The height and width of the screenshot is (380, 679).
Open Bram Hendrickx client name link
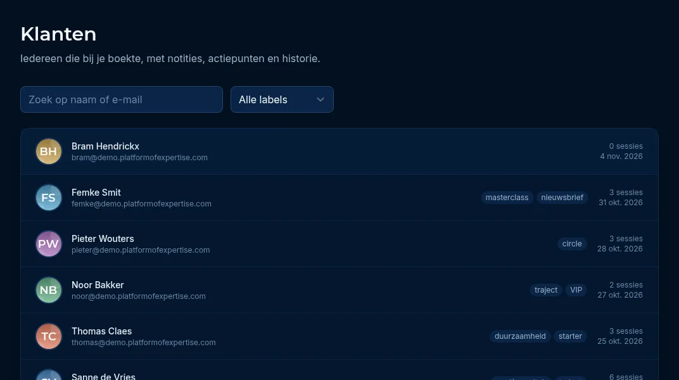(105, 146)
